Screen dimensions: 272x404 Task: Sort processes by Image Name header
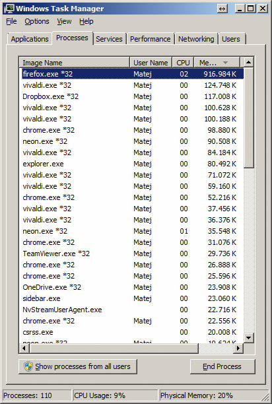(x=74, y=63)
